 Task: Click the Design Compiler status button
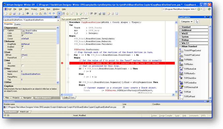click(166, 116)
